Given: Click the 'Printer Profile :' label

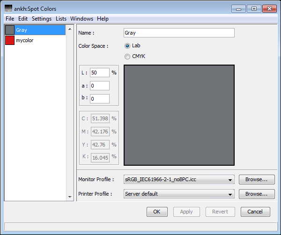Looking at the screenshot, I should point(95,194).
